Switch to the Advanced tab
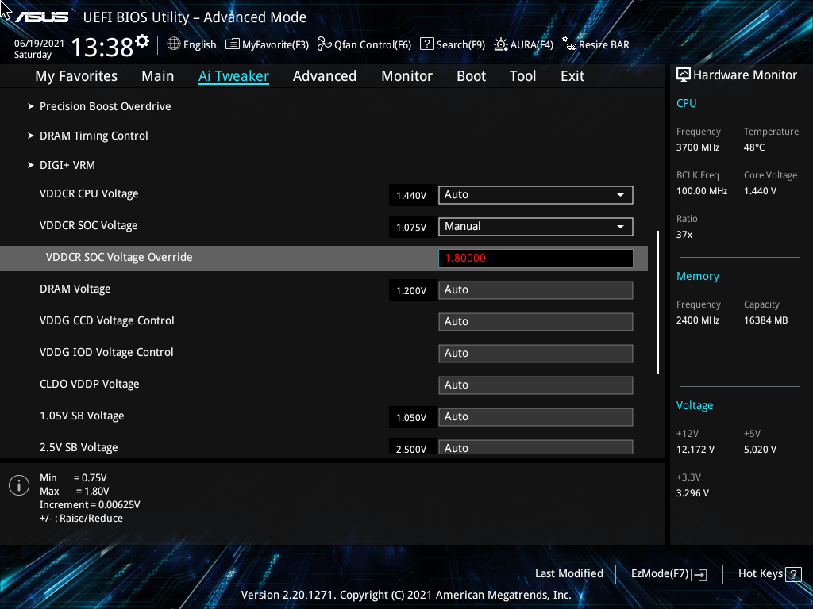 click(325, 75)
